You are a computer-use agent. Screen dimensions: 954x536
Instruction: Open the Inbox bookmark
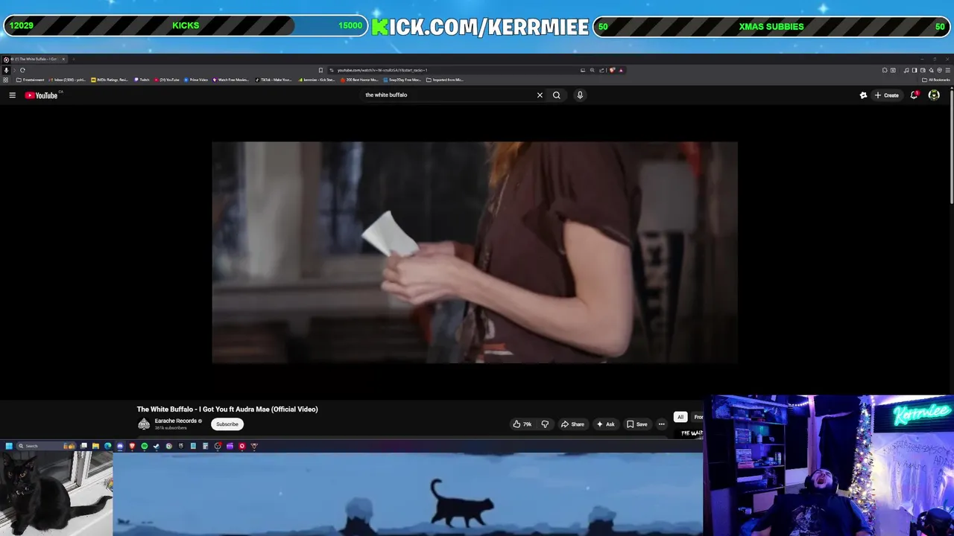67,80
